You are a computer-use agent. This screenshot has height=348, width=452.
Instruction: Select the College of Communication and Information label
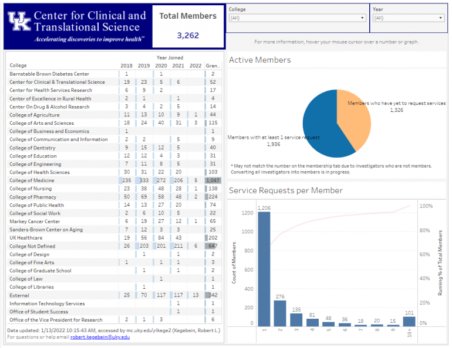pos(59,139)
